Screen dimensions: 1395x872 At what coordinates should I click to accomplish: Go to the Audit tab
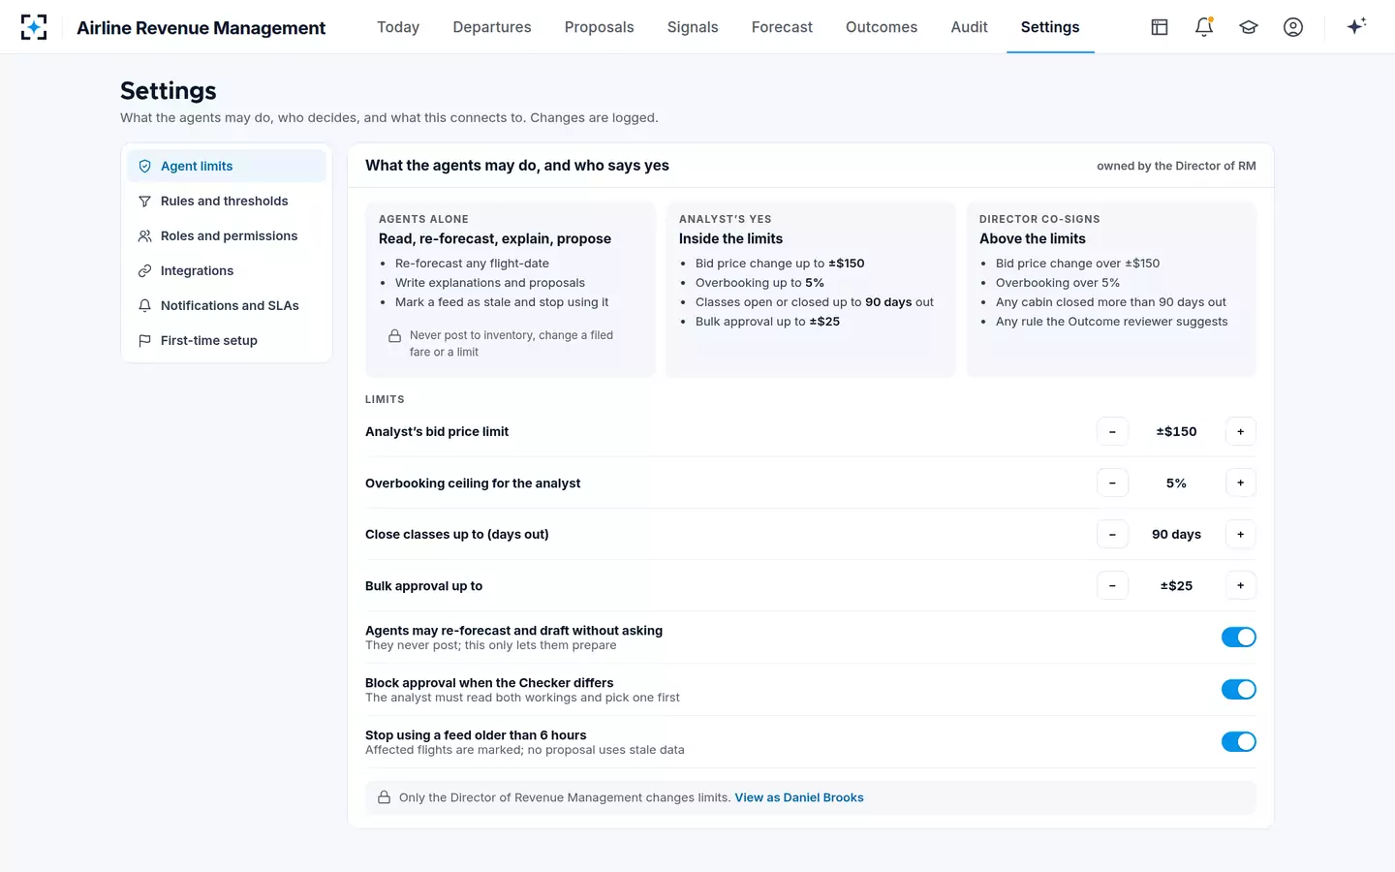pos(969,27)
